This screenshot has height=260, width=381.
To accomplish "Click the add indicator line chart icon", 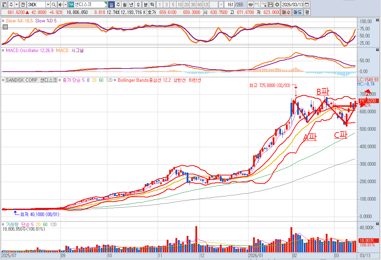I will coord(264,5).
